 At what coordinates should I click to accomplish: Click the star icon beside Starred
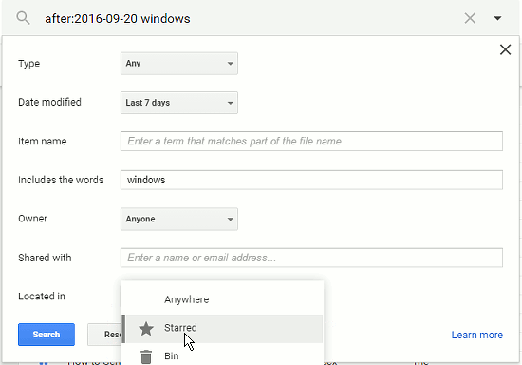[x=146, y=329]
